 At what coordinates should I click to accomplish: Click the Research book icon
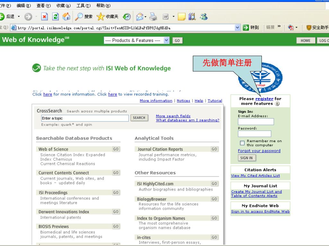click(x=192, y=17)
